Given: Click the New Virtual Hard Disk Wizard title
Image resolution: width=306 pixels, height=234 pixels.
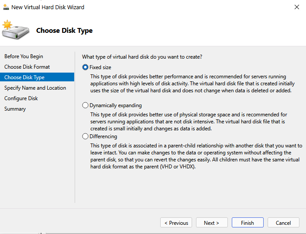Looking at the screenshot, I should click(x=48, y=7).
